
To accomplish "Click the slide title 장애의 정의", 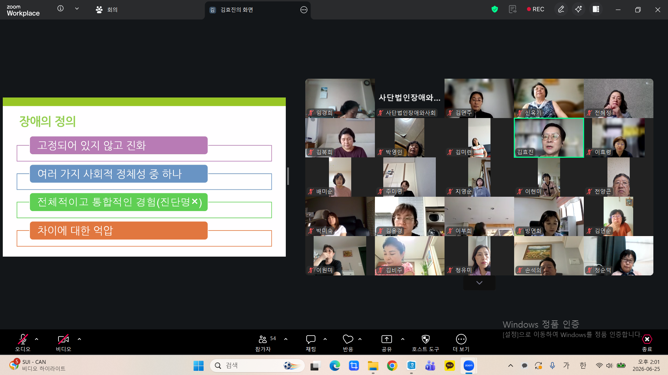I will click(47, 121).
